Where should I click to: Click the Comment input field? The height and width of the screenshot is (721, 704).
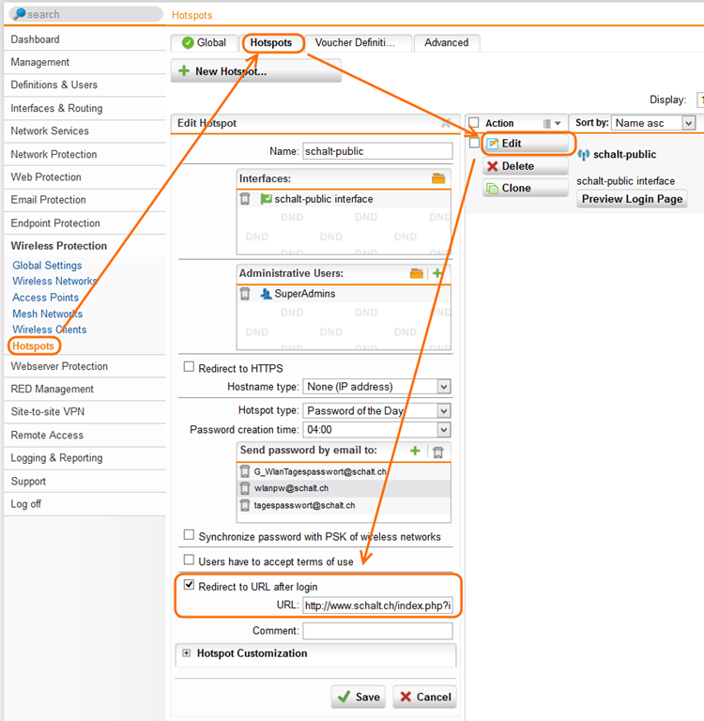pyautogui.click(x=377, y=631)
